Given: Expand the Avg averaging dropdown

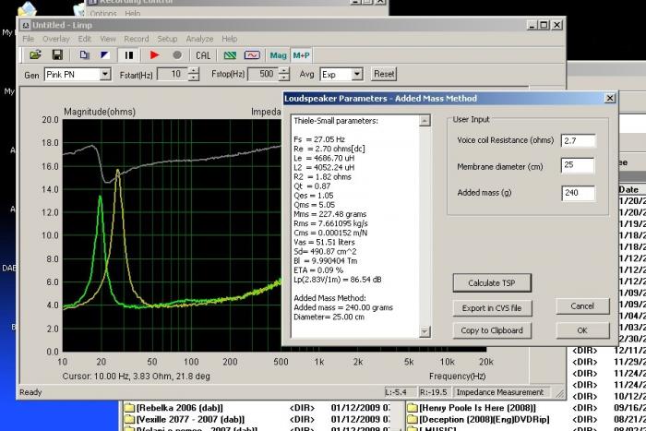Looking at the screenshot, I should [356, 74].
